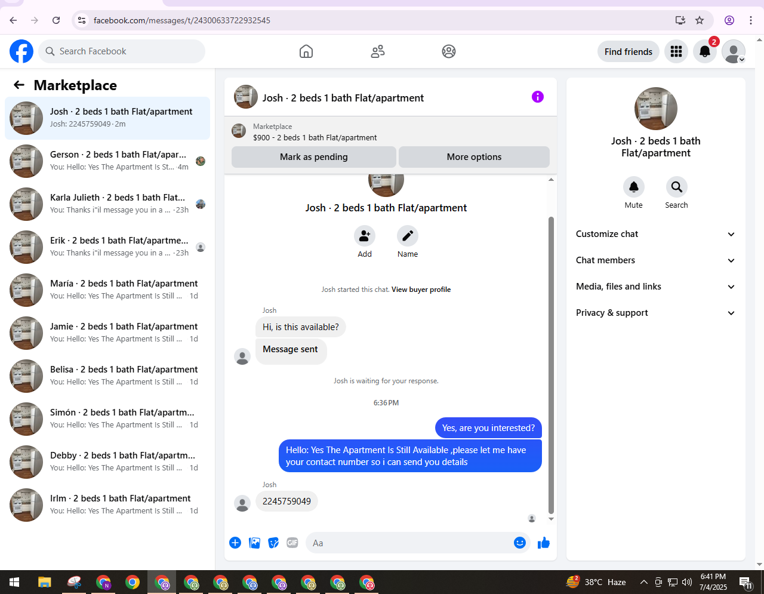Click Mark as pending button

(314, 157)
